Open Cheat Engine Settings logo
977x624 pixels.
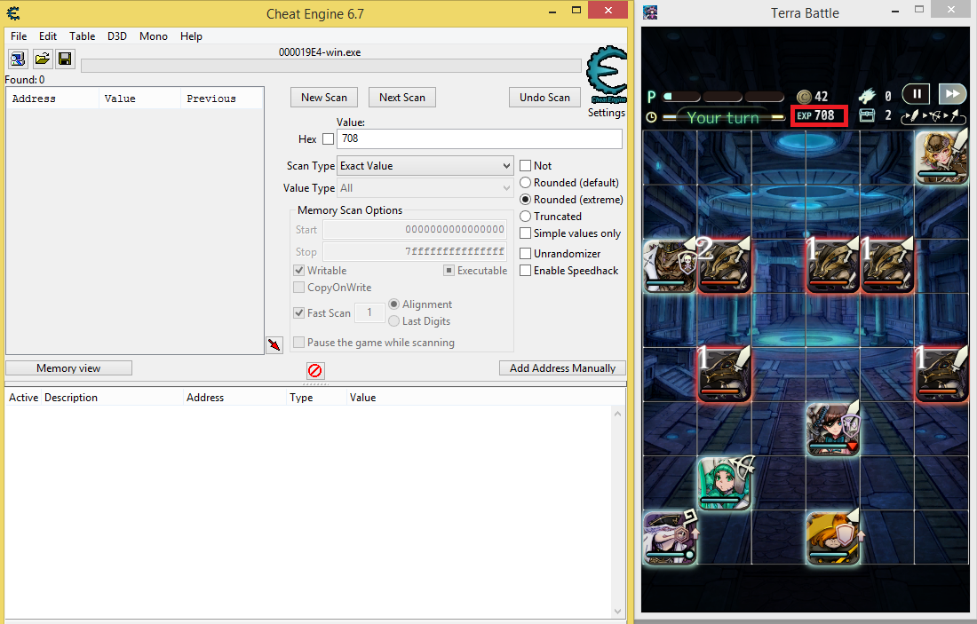tap(608, 80)
